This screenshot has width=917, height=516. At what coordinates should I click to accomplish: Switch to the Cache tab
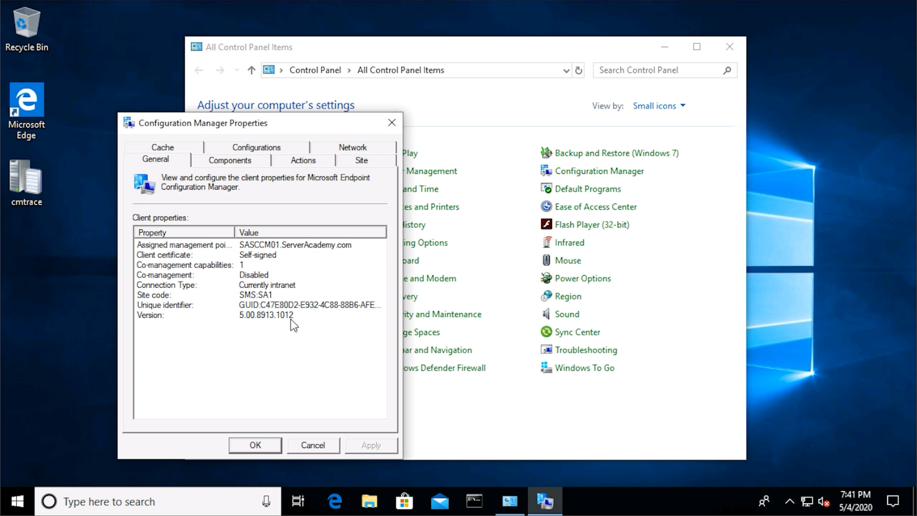point(163,147)
